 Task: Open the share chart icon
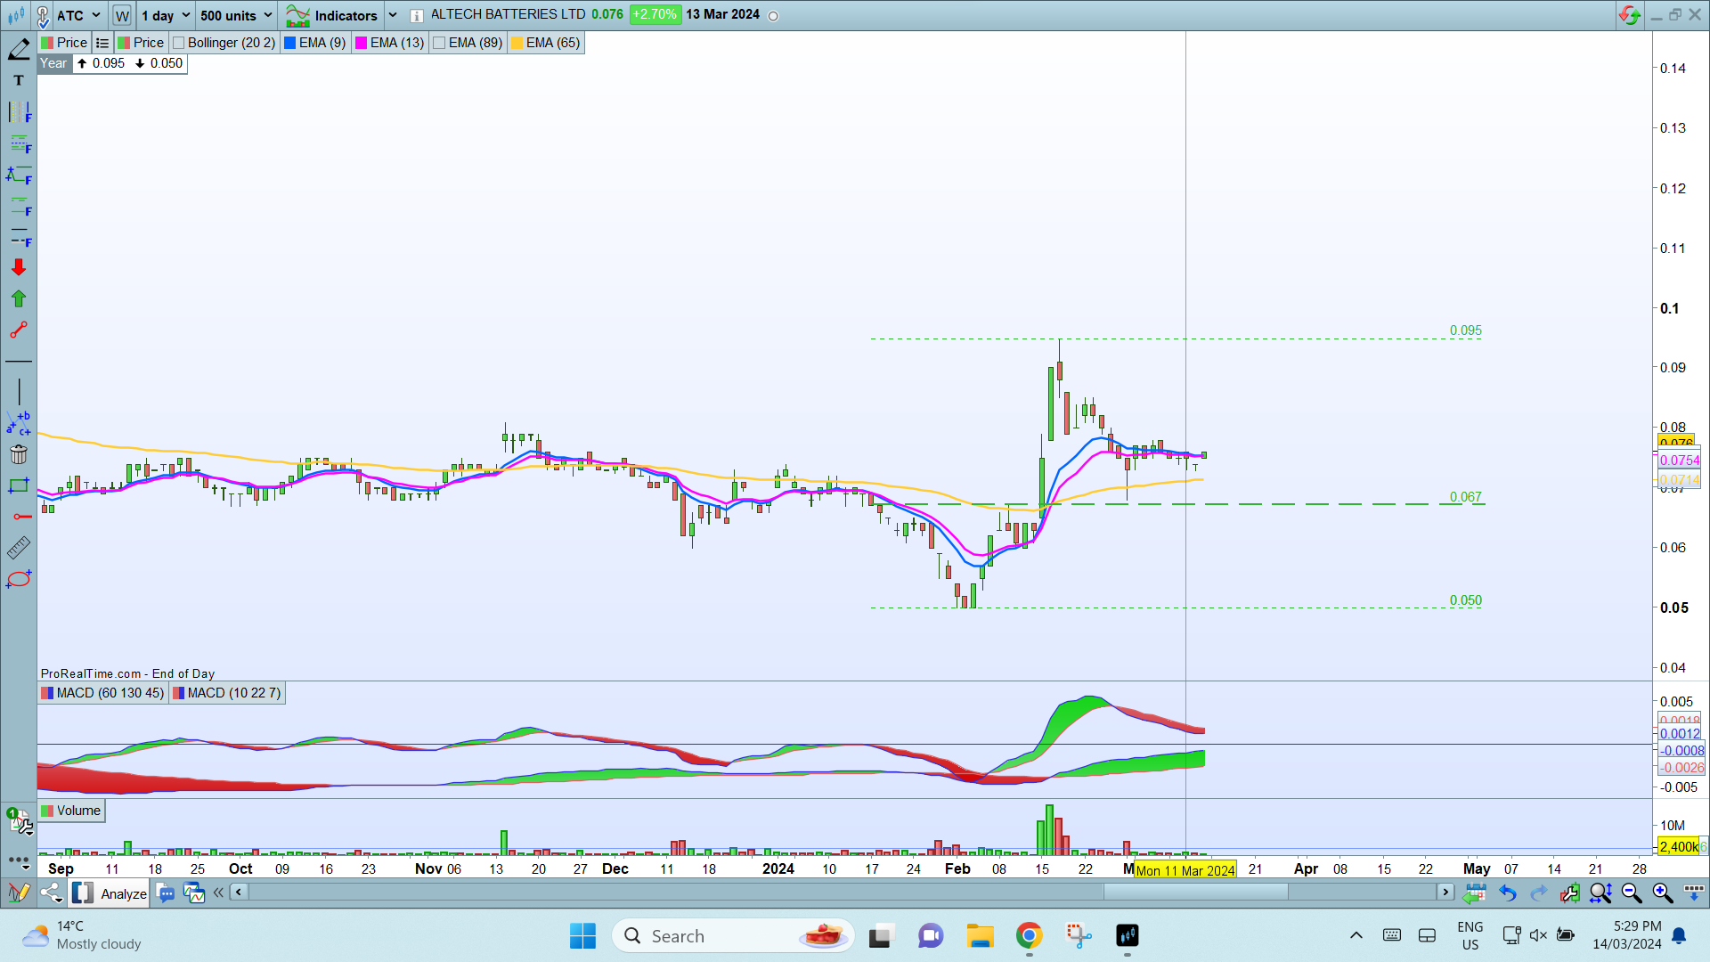(x=52, y=893)
